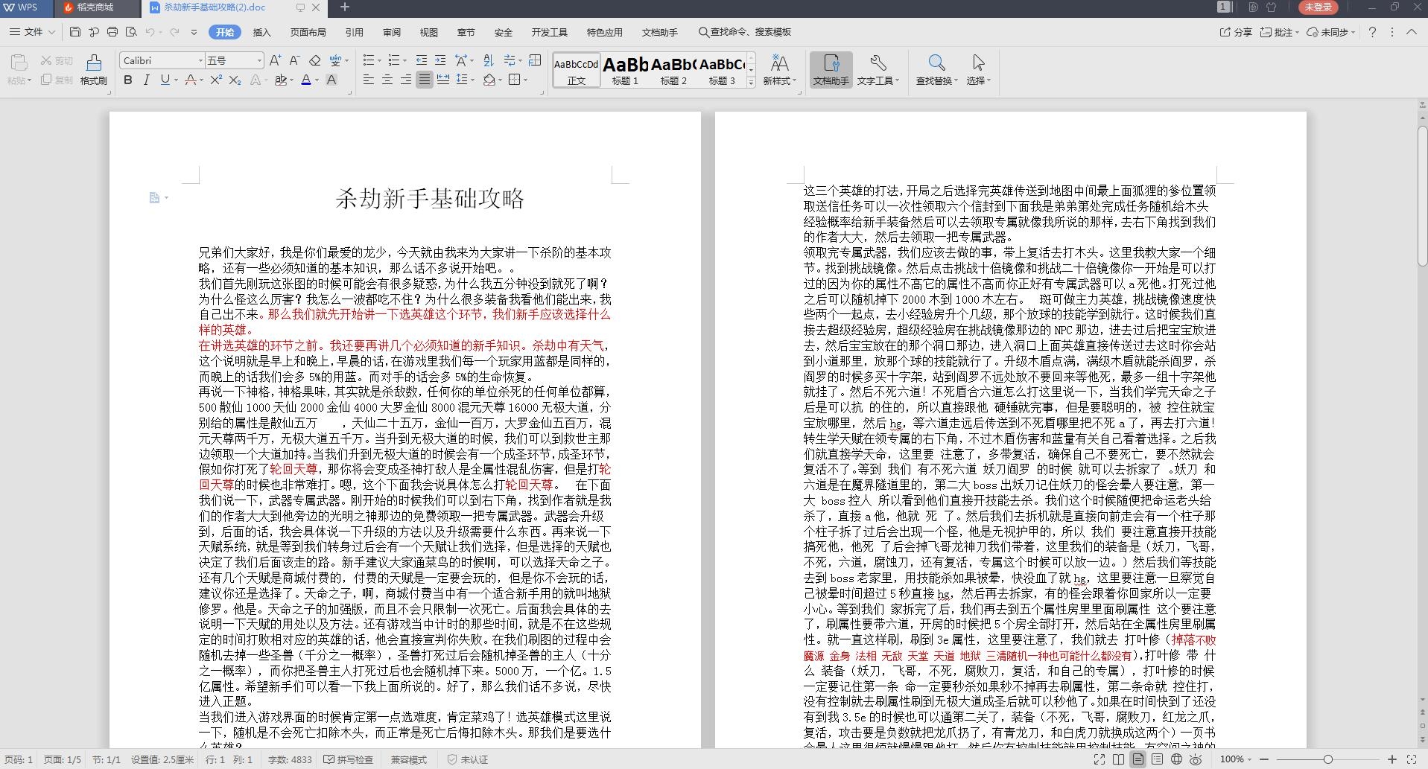Click the Spell Check (拼写检查) status icon
The width and height of the screenshot is (1428, 769).
click(x=349, y=759)
